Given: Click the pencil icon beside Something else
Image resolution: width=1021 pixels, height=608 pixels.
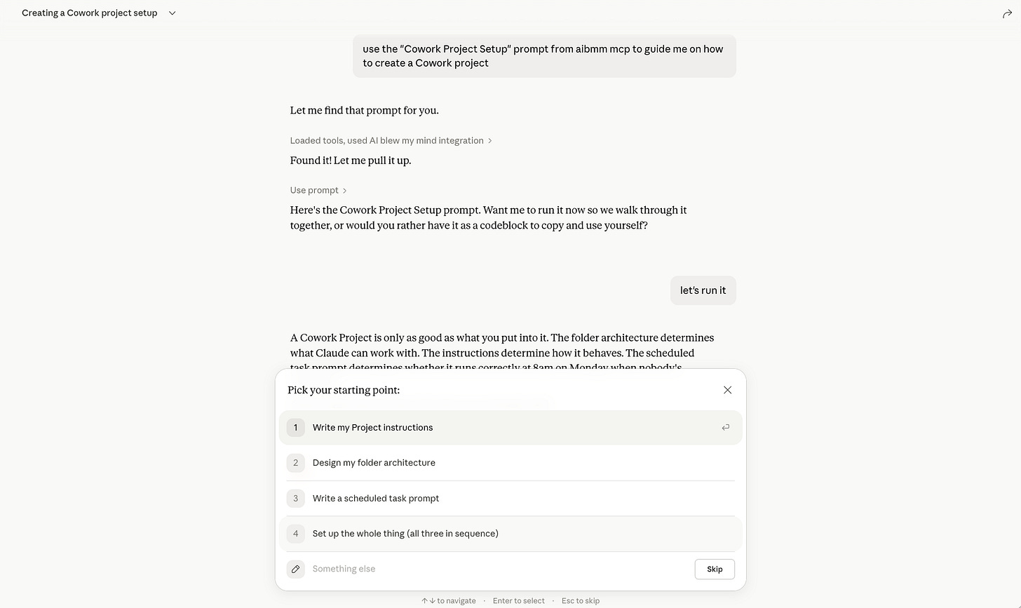Looking at the screenshot, I should tap(296, 569).
